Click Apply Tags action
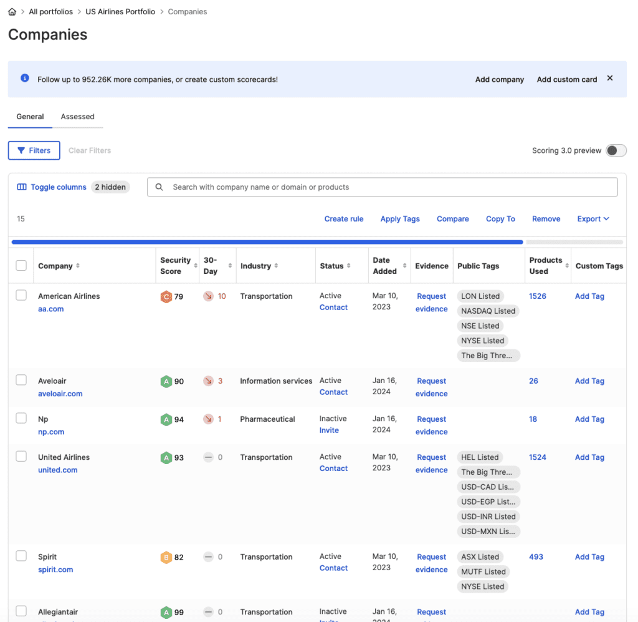The image size is (638, 622). click(400, 219)
